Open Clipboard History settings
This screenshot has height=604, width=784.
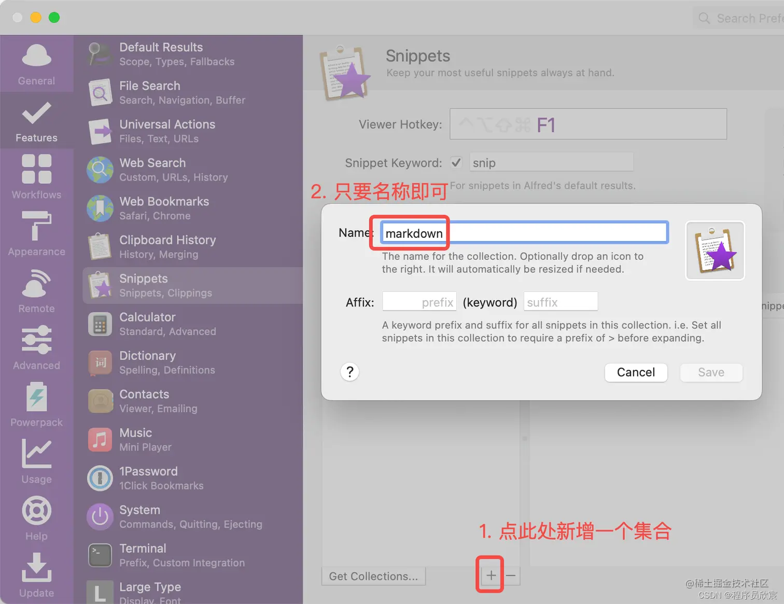tap(167, 247)
